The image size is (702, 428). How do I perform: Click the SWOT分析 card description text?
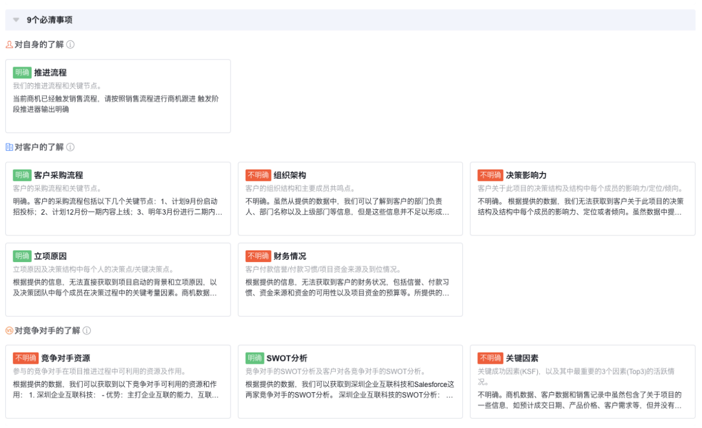(350, 389)
